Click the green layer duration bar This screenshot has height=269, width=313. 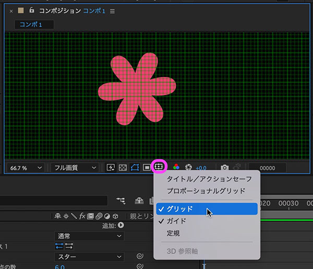point(286,220)
